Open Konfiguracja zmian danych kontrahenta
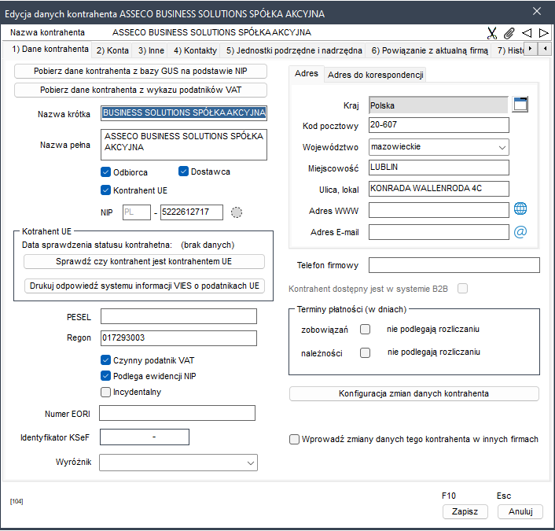This screenshot has width=555, height=531. (x=413, y=393)
